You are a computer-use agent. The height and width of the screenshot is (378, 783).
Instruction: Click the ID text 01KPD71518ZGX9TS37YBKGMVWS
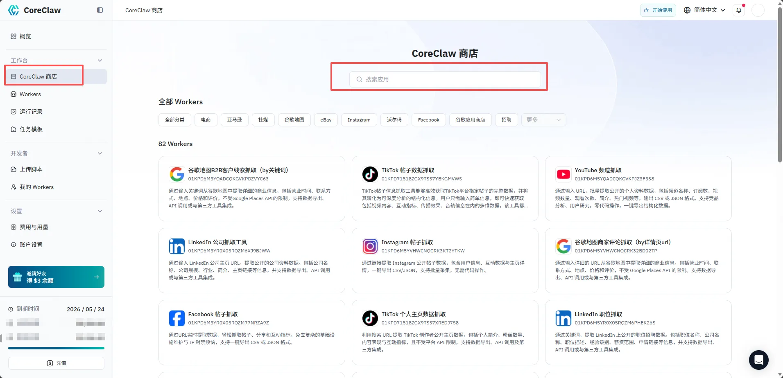(x=421, y=179)
